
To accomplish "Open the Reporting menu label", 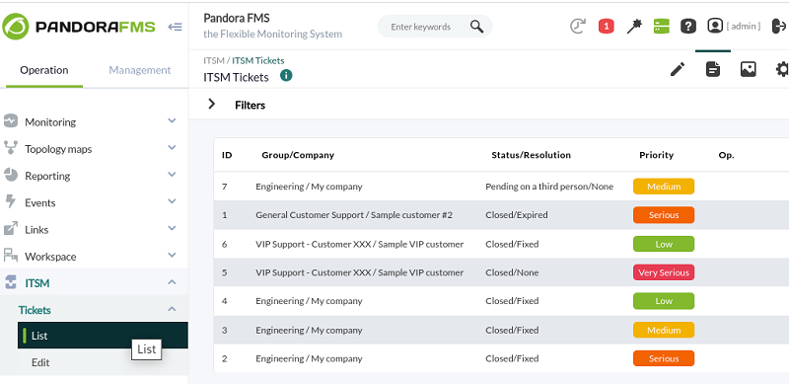I will click(x=47, y=176).
